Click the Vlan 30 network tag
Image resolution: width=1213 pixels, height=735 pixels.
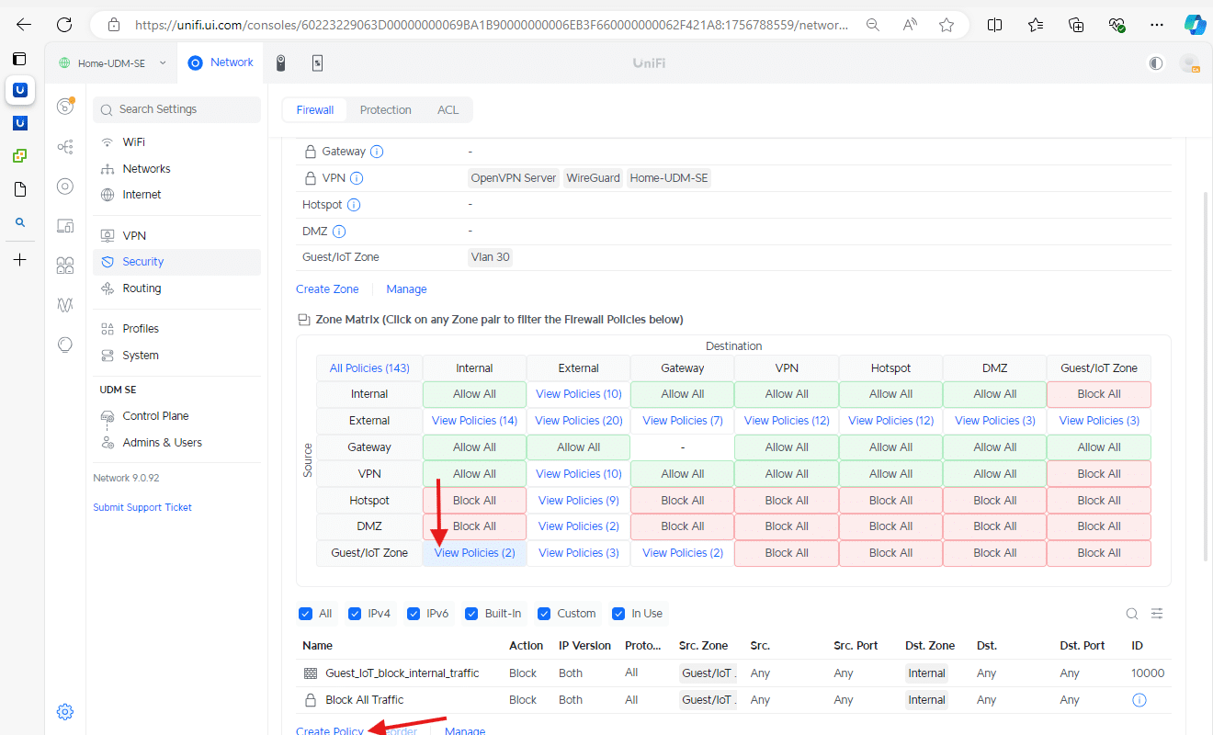(x=490, y=257)
